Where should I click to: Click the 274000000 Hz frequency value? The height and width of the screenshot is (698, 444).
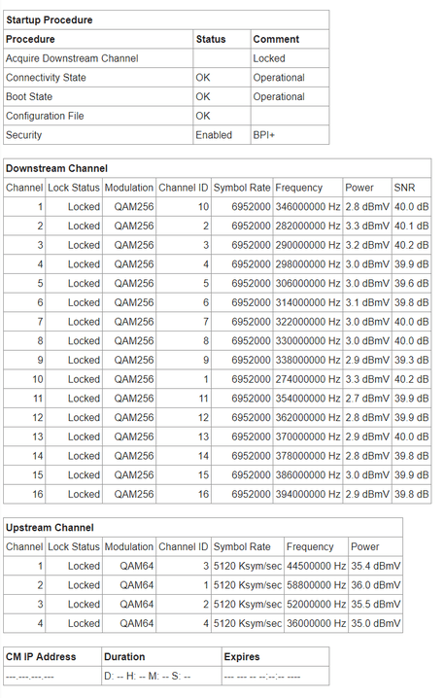[308, 379]
